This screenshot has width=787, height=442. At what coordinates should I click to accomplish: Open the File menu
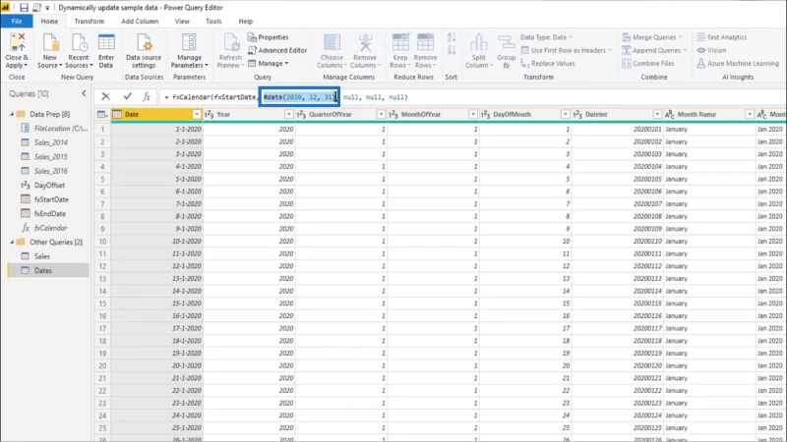coord(17,21)
